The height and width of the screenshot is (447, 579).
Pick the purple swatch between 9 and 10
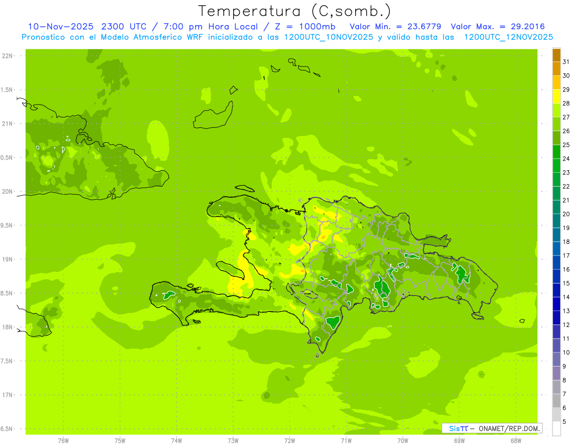click(556, 360)
